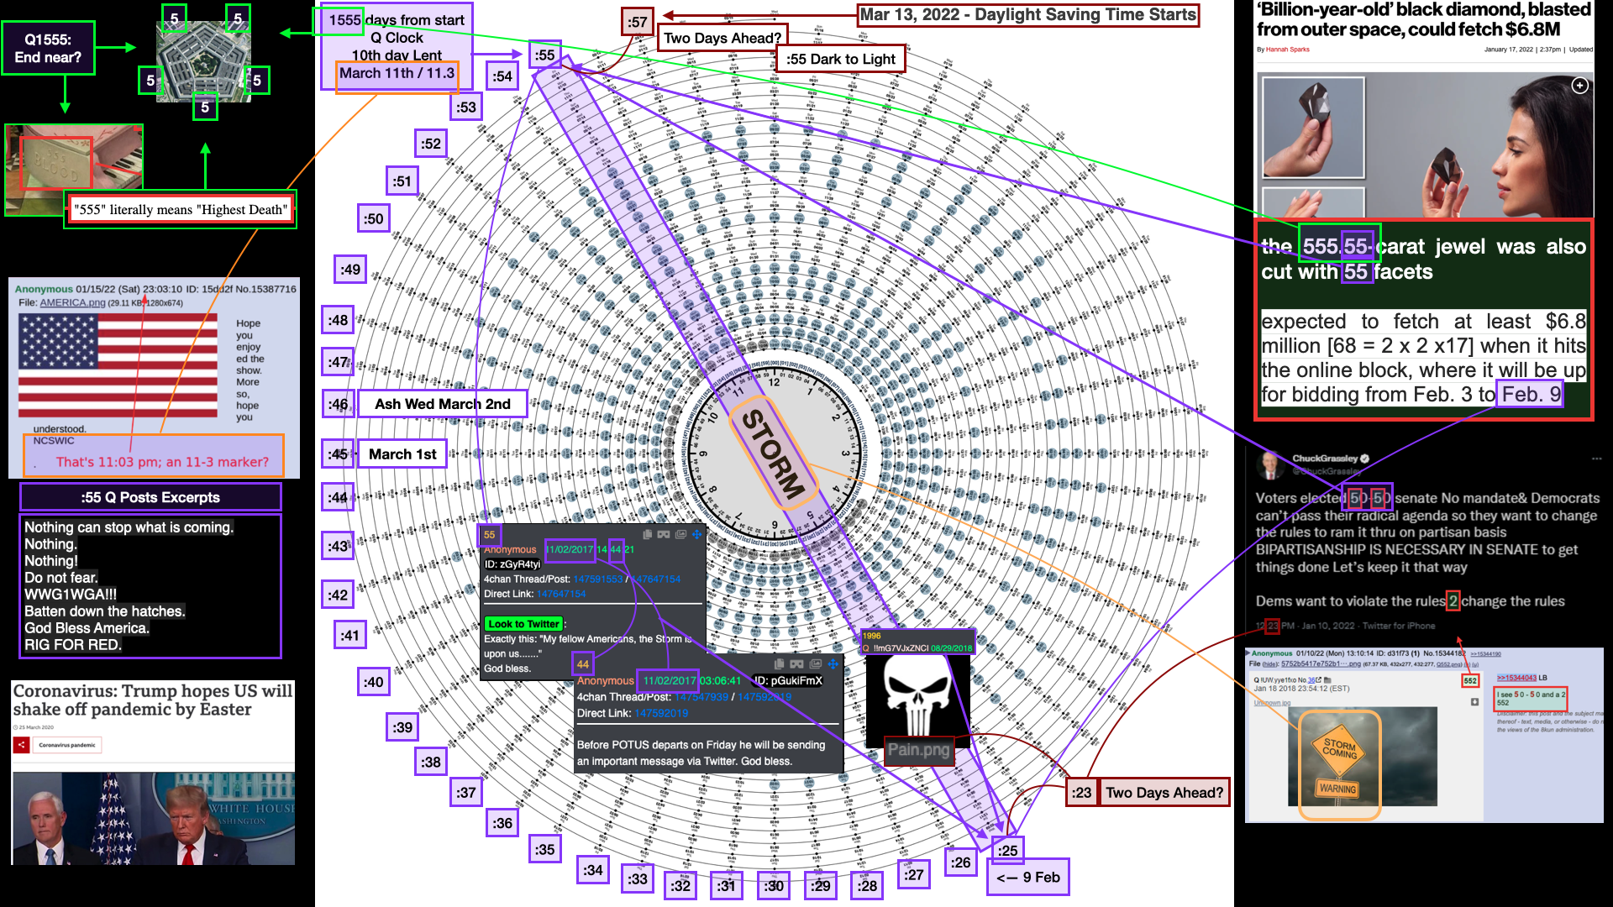Open the three-dot menu on Grassley tweet

1596,459
